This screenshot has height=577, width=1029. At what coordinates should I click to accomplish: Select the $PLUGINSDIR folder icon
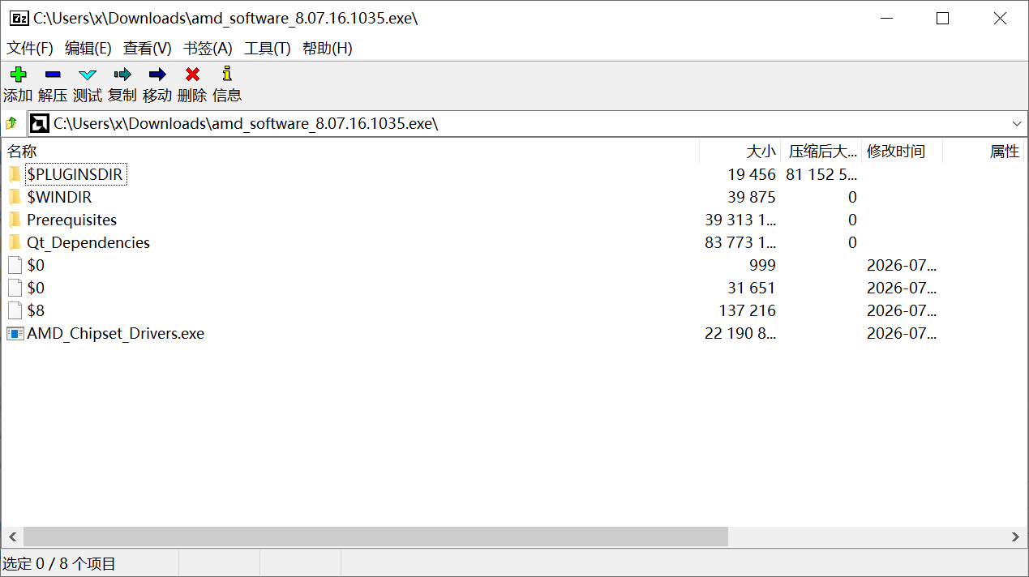15,174
